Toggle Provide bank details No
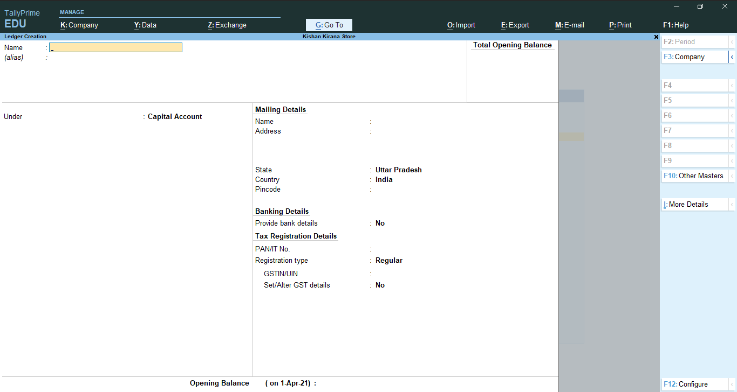This screenshot has width=737, height=392. [380, 223]
